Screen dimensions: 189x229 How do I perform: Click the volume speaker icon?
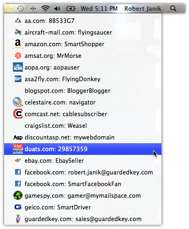point(57,9)
